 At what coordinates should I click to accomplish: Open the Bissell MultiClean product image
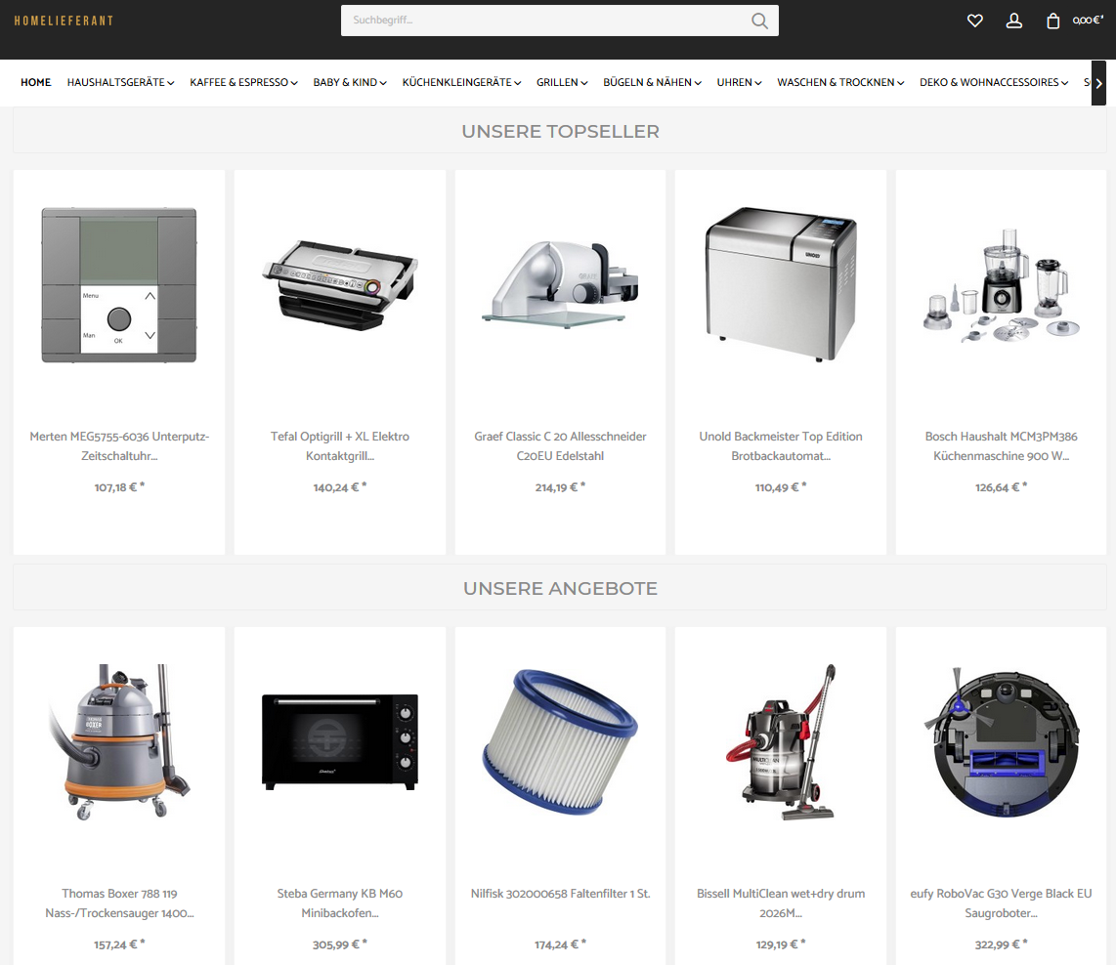pos(781,742)
